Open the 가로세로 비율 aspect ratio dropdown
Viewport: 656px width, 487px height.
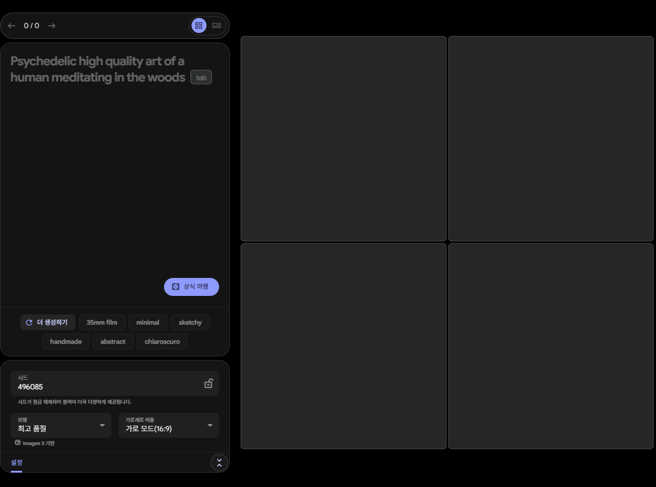click(169, 425)
